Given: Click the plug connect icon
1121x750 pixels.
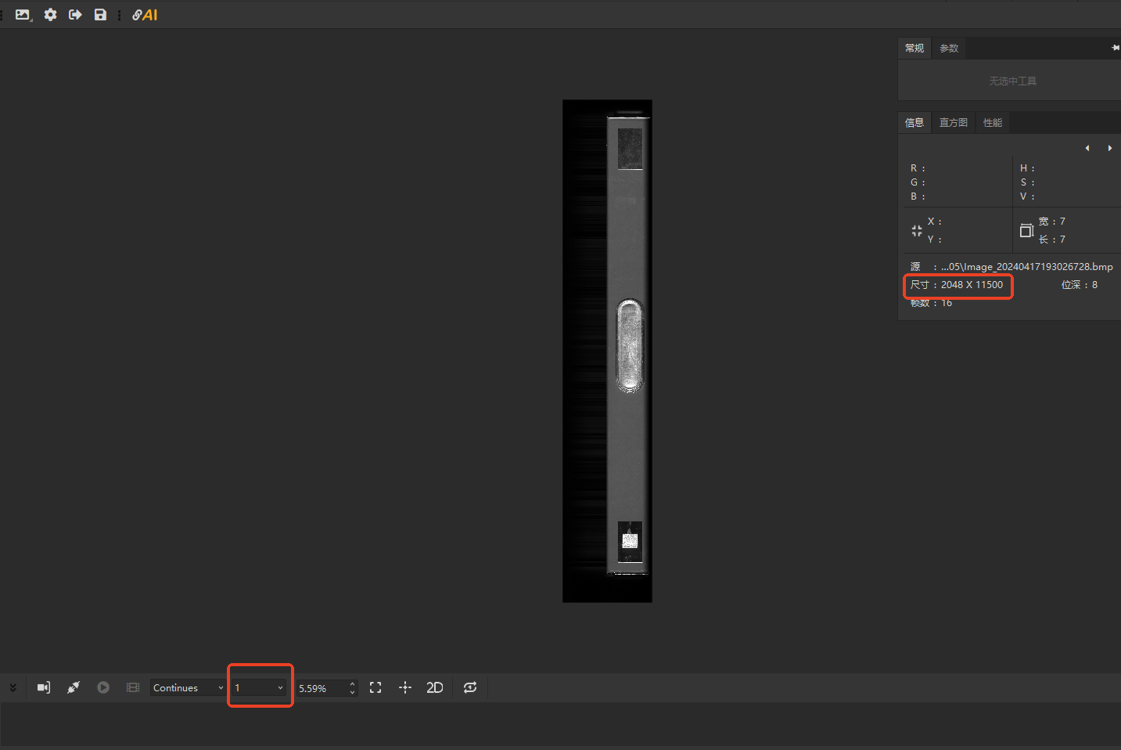Looking at the screenshot, I should click(x=74, y=687).
